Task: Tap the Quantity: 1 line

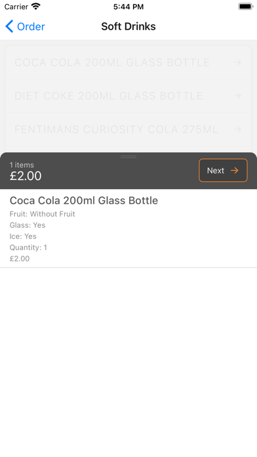Action: pos(28,248)
